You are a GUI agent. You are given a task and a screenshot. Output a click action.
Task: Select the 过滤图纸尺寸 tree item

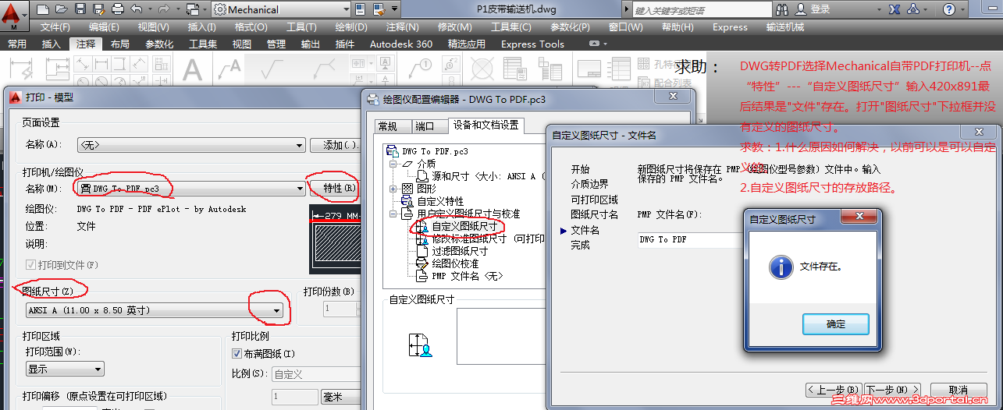click(x=460, y=251)
